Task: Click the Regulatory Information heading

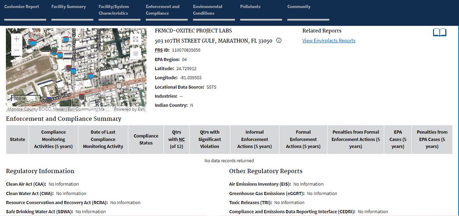Action: pos(40,171)
